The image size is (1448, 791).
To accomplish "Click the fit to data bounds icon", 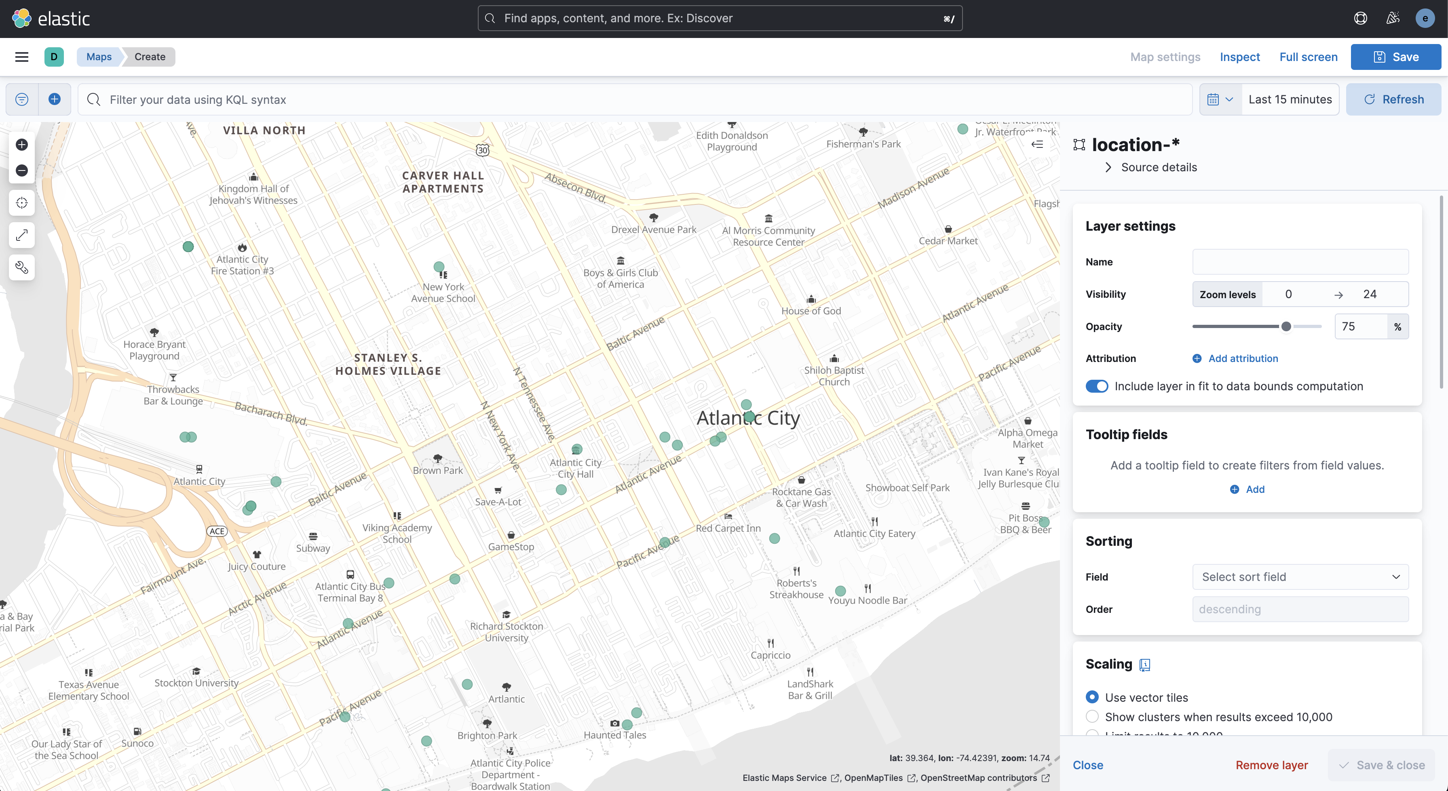I will pos(22,203).
